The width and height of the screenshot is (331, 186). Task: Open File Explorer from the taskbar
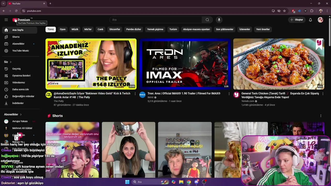181,182
